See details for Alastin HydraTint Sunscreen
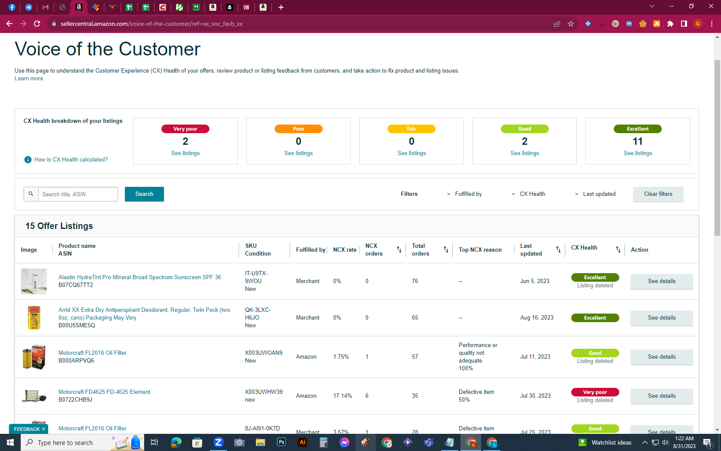 click(x=661, y=281)
